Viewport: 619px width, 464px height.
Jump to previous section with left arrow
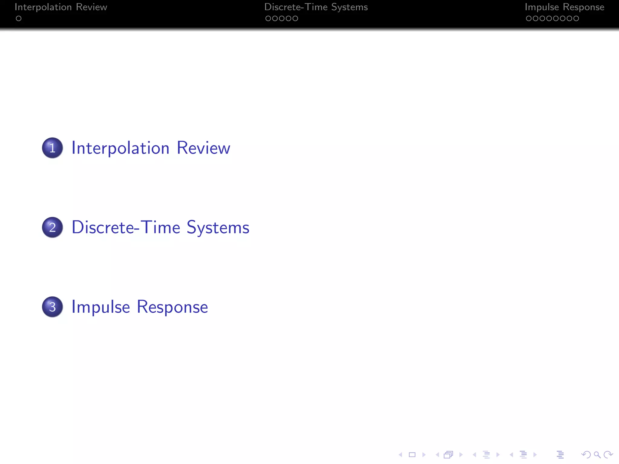(x=511, y=455)
